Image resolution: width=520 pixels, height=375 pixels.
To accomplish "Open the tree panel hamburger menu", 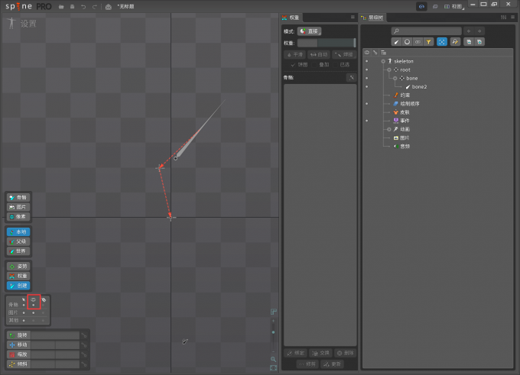I will click(512, 18).
